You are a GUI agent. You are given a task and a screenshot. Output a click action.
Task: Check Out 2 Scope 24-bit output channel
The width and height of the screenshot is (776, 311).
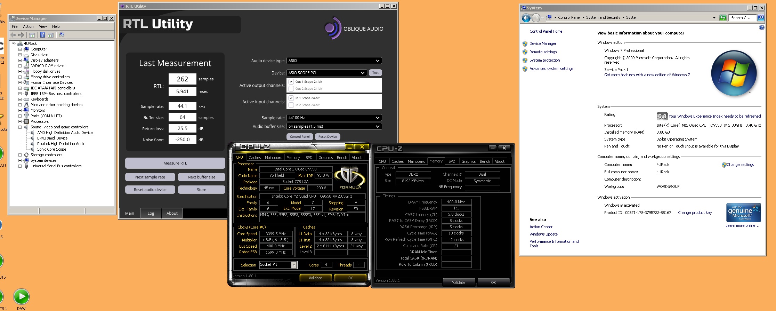[291, 89]
